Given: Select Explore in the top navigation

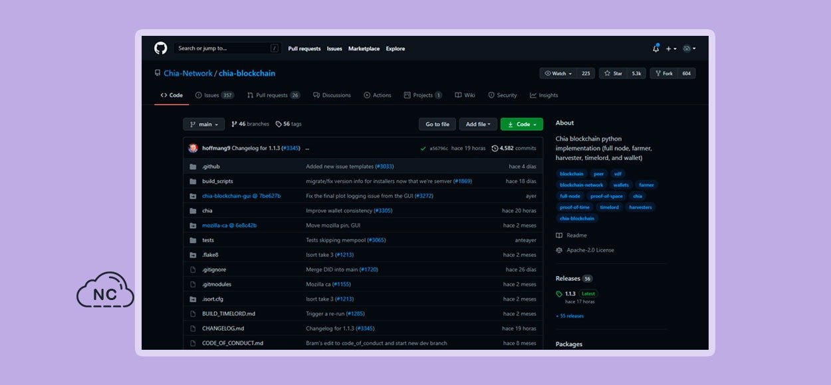Looking at the screenshot, I should coord(396,48).
